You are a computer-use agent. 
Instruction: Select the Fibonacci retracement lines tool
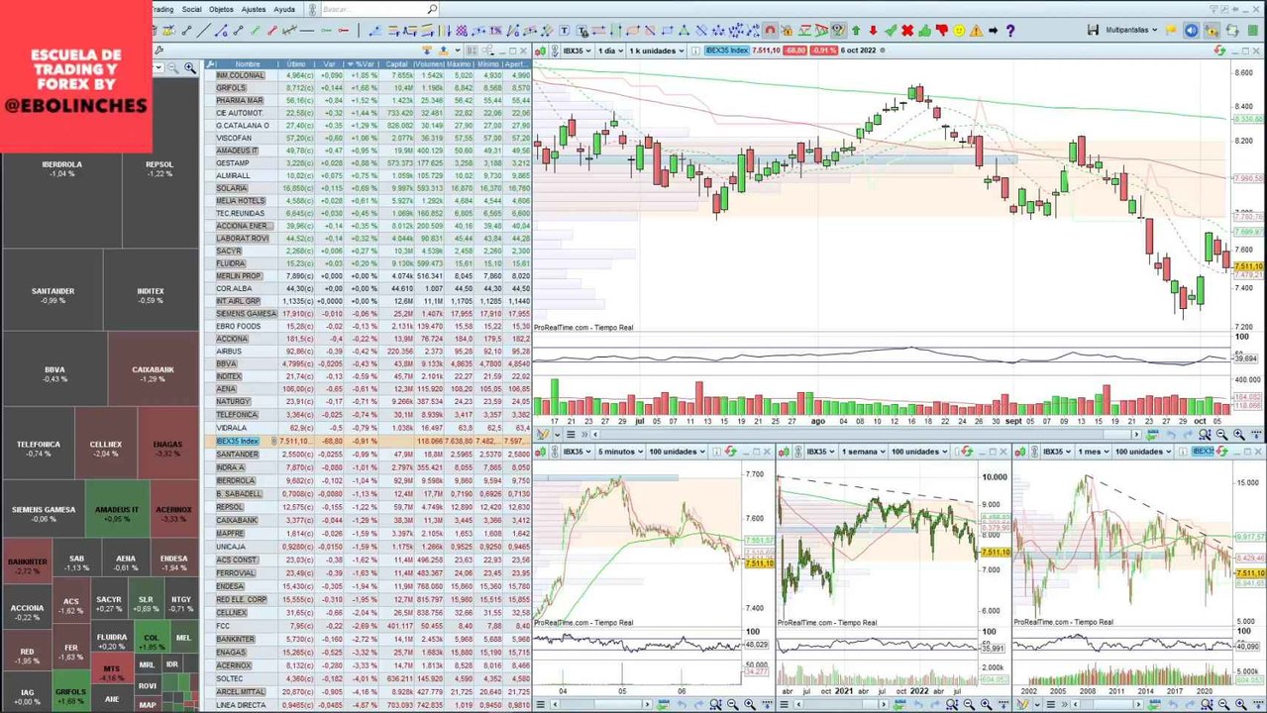pos(392,31)
